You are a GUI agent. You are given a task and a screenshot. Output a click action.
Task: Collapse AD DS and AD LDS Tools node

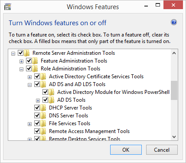coord(29,85)
